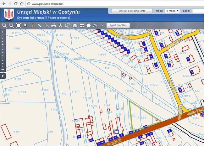Click parcel label 1153/2 on the map
Image resolution: width=204 pixels, height=146 pixels.
pos(129,91)
